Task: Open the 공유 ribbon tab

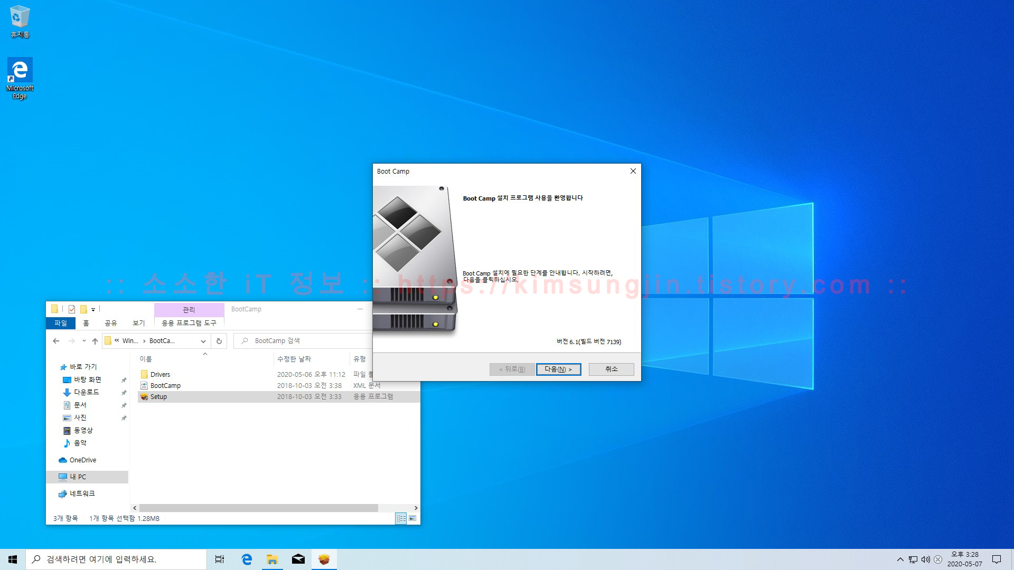Action: point(110,323)
